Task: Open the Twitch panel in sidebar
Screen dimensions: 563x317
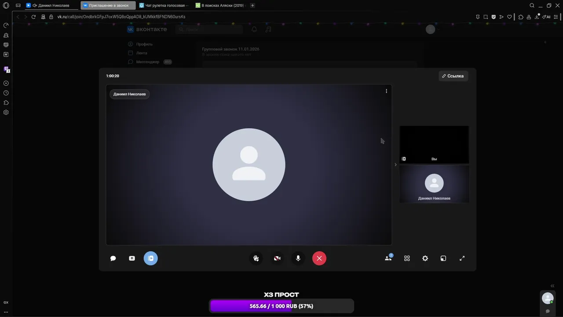Action: (x=6, y=69)
